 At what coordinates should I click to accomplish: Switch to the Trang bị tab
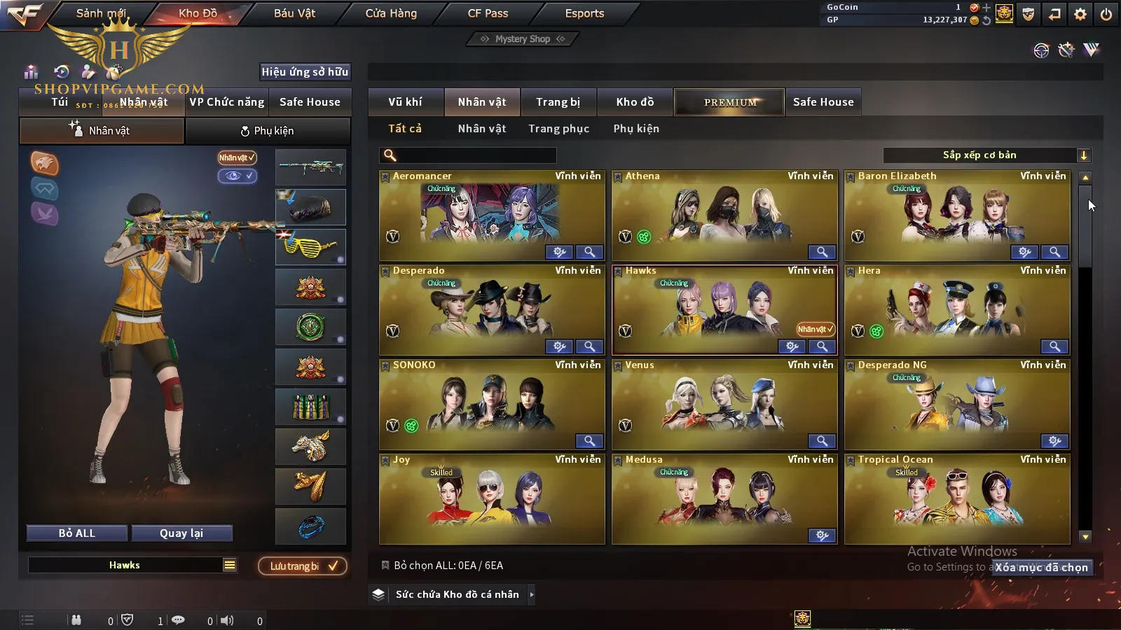(558, 102)
